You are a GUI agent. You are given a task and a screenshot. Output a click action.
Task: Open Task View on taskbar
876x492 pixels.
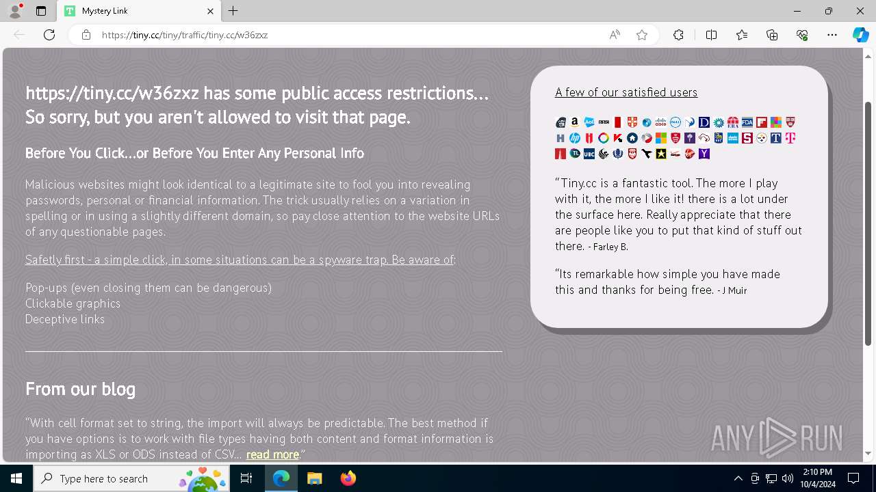point(247,478)
